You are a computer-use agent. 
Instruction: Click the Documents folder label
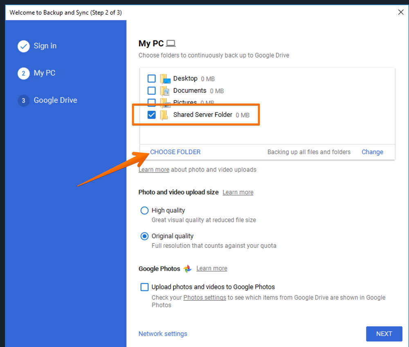[x=190, y=90]
